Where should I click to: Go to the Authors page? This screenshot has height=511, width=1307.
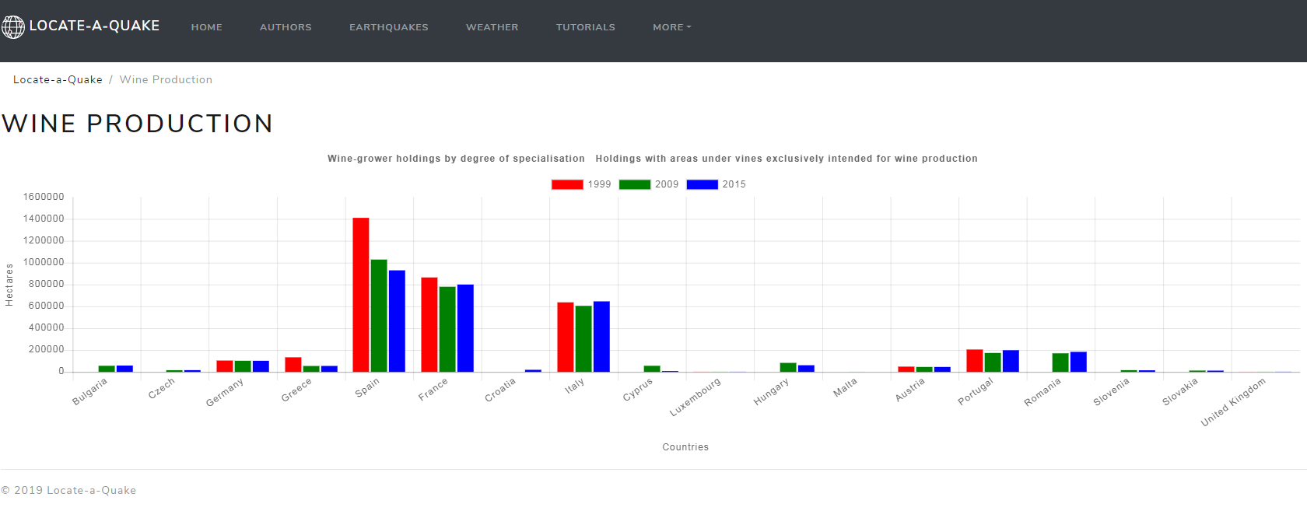[286, 27]
